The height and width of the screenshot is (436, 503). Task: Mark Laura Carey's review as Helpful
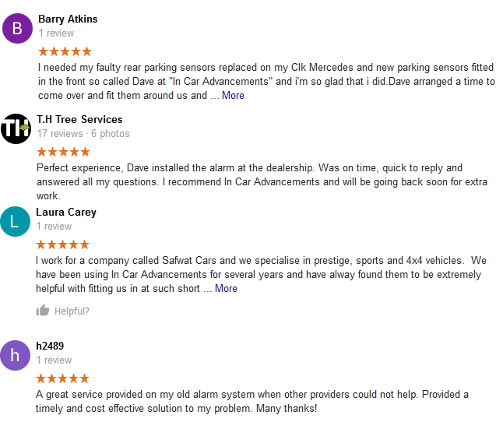[x=63, y=311]
